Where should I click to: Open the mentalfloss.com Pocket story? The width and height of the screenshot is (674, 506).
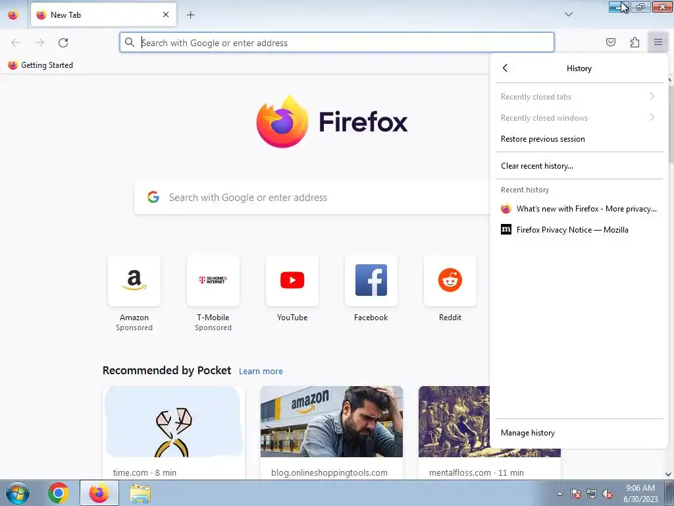(454, 433)
